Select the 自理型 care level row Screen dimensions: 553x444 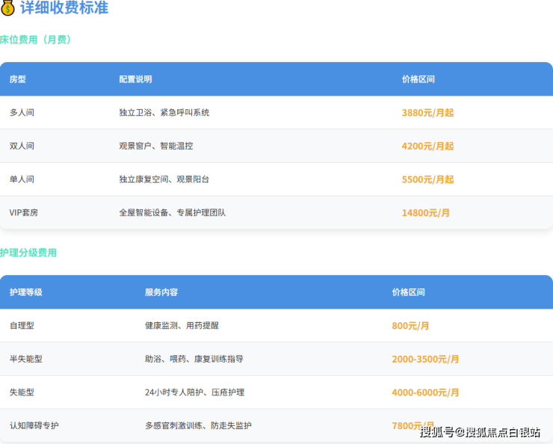point(22,326)
